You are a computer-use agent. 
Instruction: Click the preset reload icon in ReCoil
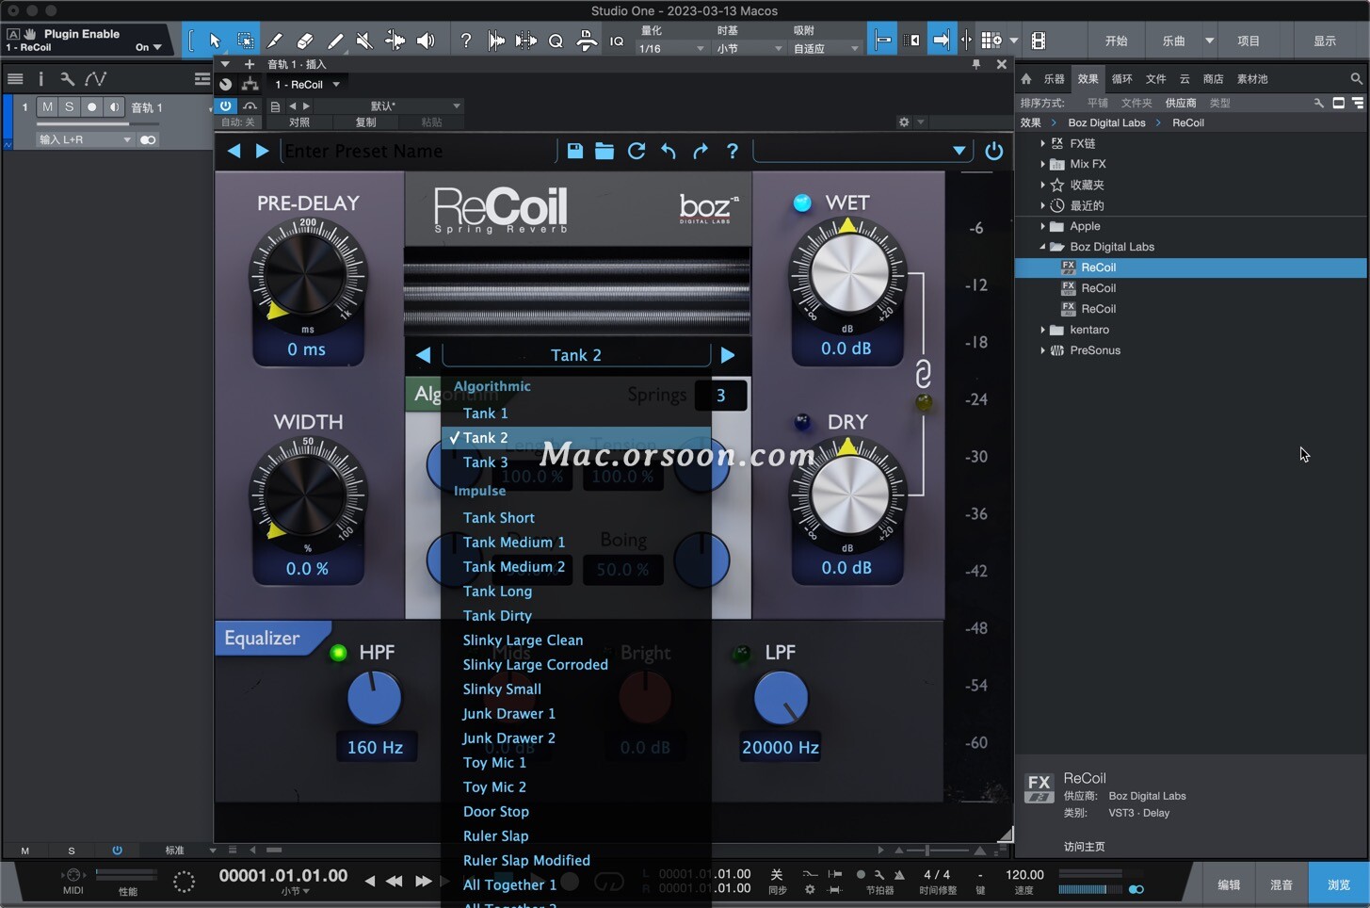(637, 151)
